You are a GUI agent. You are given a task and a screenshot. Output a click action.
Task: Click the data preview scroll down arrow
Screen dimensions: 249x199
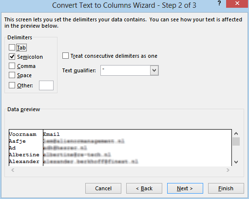[236, 162]
